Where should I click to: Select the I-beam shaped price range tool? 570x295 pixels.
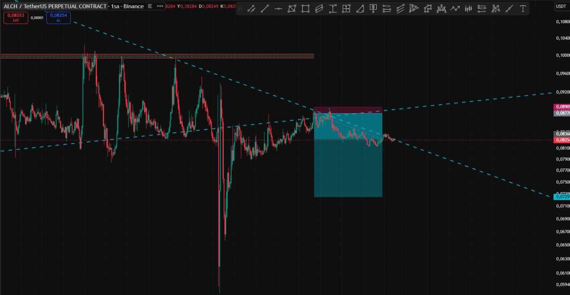333,8
